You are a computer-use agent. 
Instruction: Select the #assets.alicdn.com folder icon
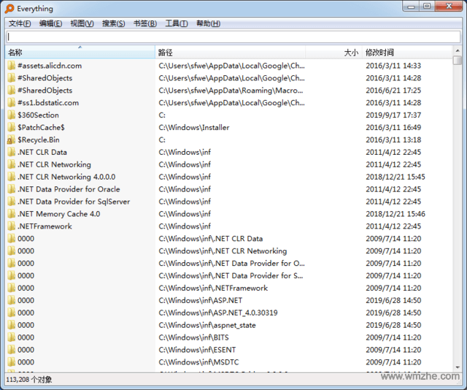12,66
